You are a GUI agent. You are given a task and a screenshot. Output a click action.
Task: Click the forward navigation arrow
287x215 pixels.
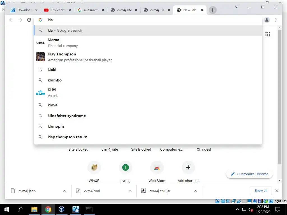(x=20, y=20)
